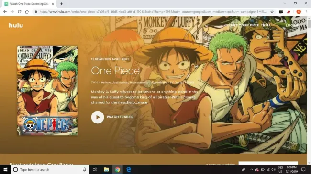Open the Chrome three-dot menu

(306, 12)
